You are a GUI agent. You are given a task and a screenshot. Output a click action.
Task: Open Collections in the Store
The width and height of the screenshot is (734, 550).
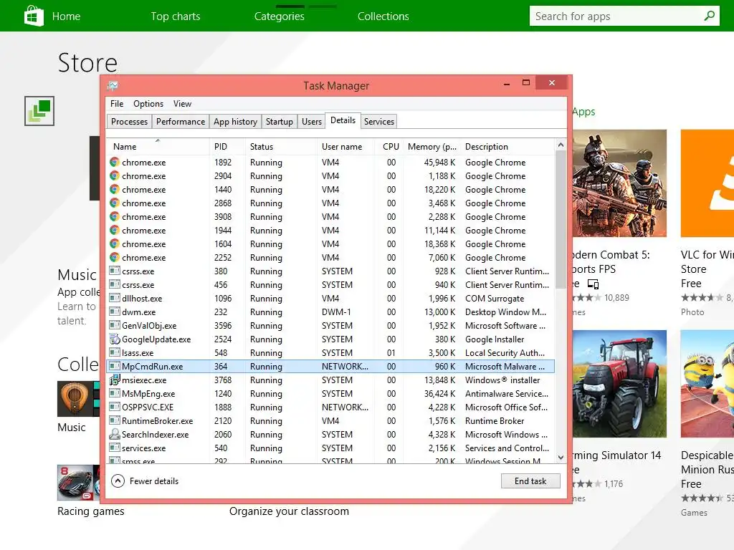click(383, 16)
